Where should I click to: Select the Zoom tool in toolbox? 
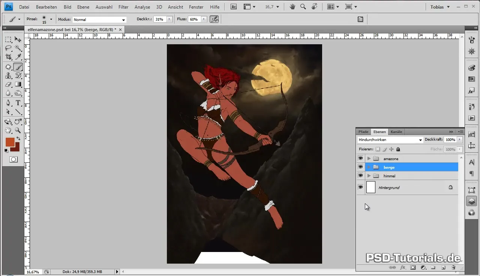(x=18, y=130)
